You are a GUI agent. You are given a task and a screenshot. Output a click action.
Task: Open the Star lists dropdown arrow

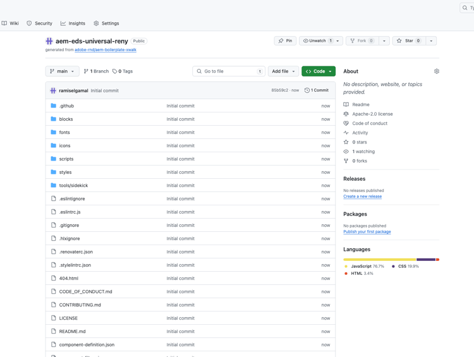(431, 41)
